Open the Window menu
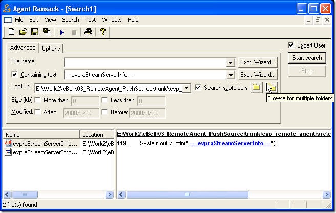Viewport: 336px width, 213px height. pos(112,20)
